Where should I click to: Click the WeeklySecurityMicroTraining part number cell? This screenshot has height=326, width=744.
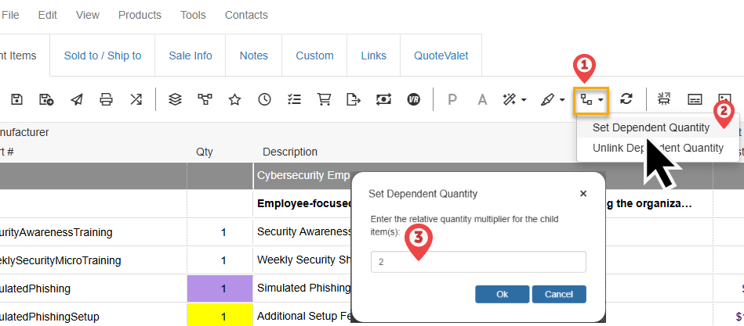click(x=93, y=260)
